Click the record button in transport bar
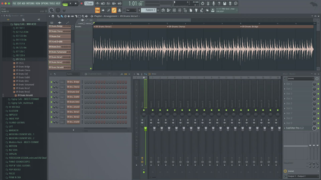Screen dimensions: 321x180 tap(81, 3)
